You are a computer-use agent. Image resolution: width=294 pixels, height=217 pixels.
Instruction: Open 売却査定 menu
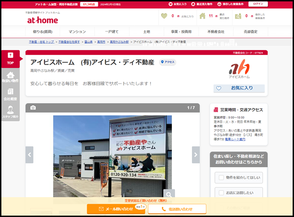[x=250, y=32]
